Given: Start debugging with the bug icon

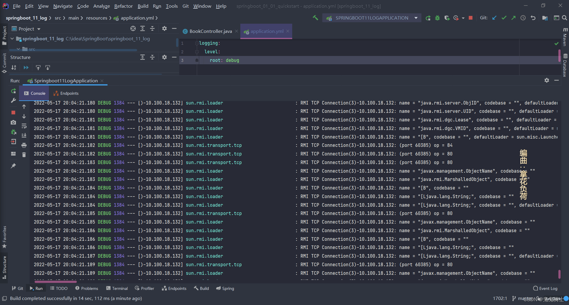Looking at the screenshot, I should (x=437, y=18).
